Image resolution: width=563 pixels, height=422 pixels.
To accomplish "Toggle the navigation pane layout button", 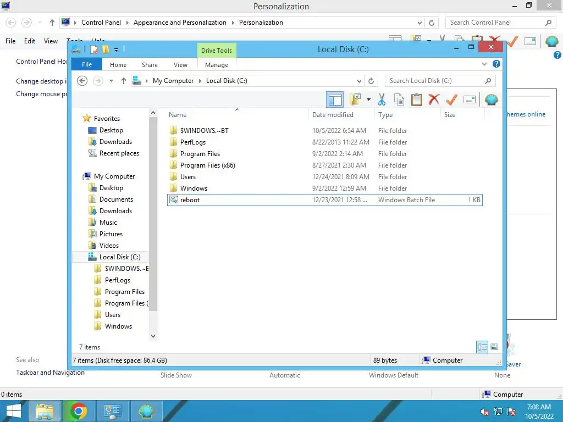I will coord(335,99).
